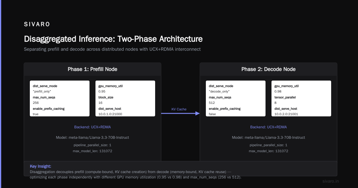The width and height of the screenshot is (358, 188).
Task: Select the Phase 1: Prefill Node header
Action: (92, 69)
